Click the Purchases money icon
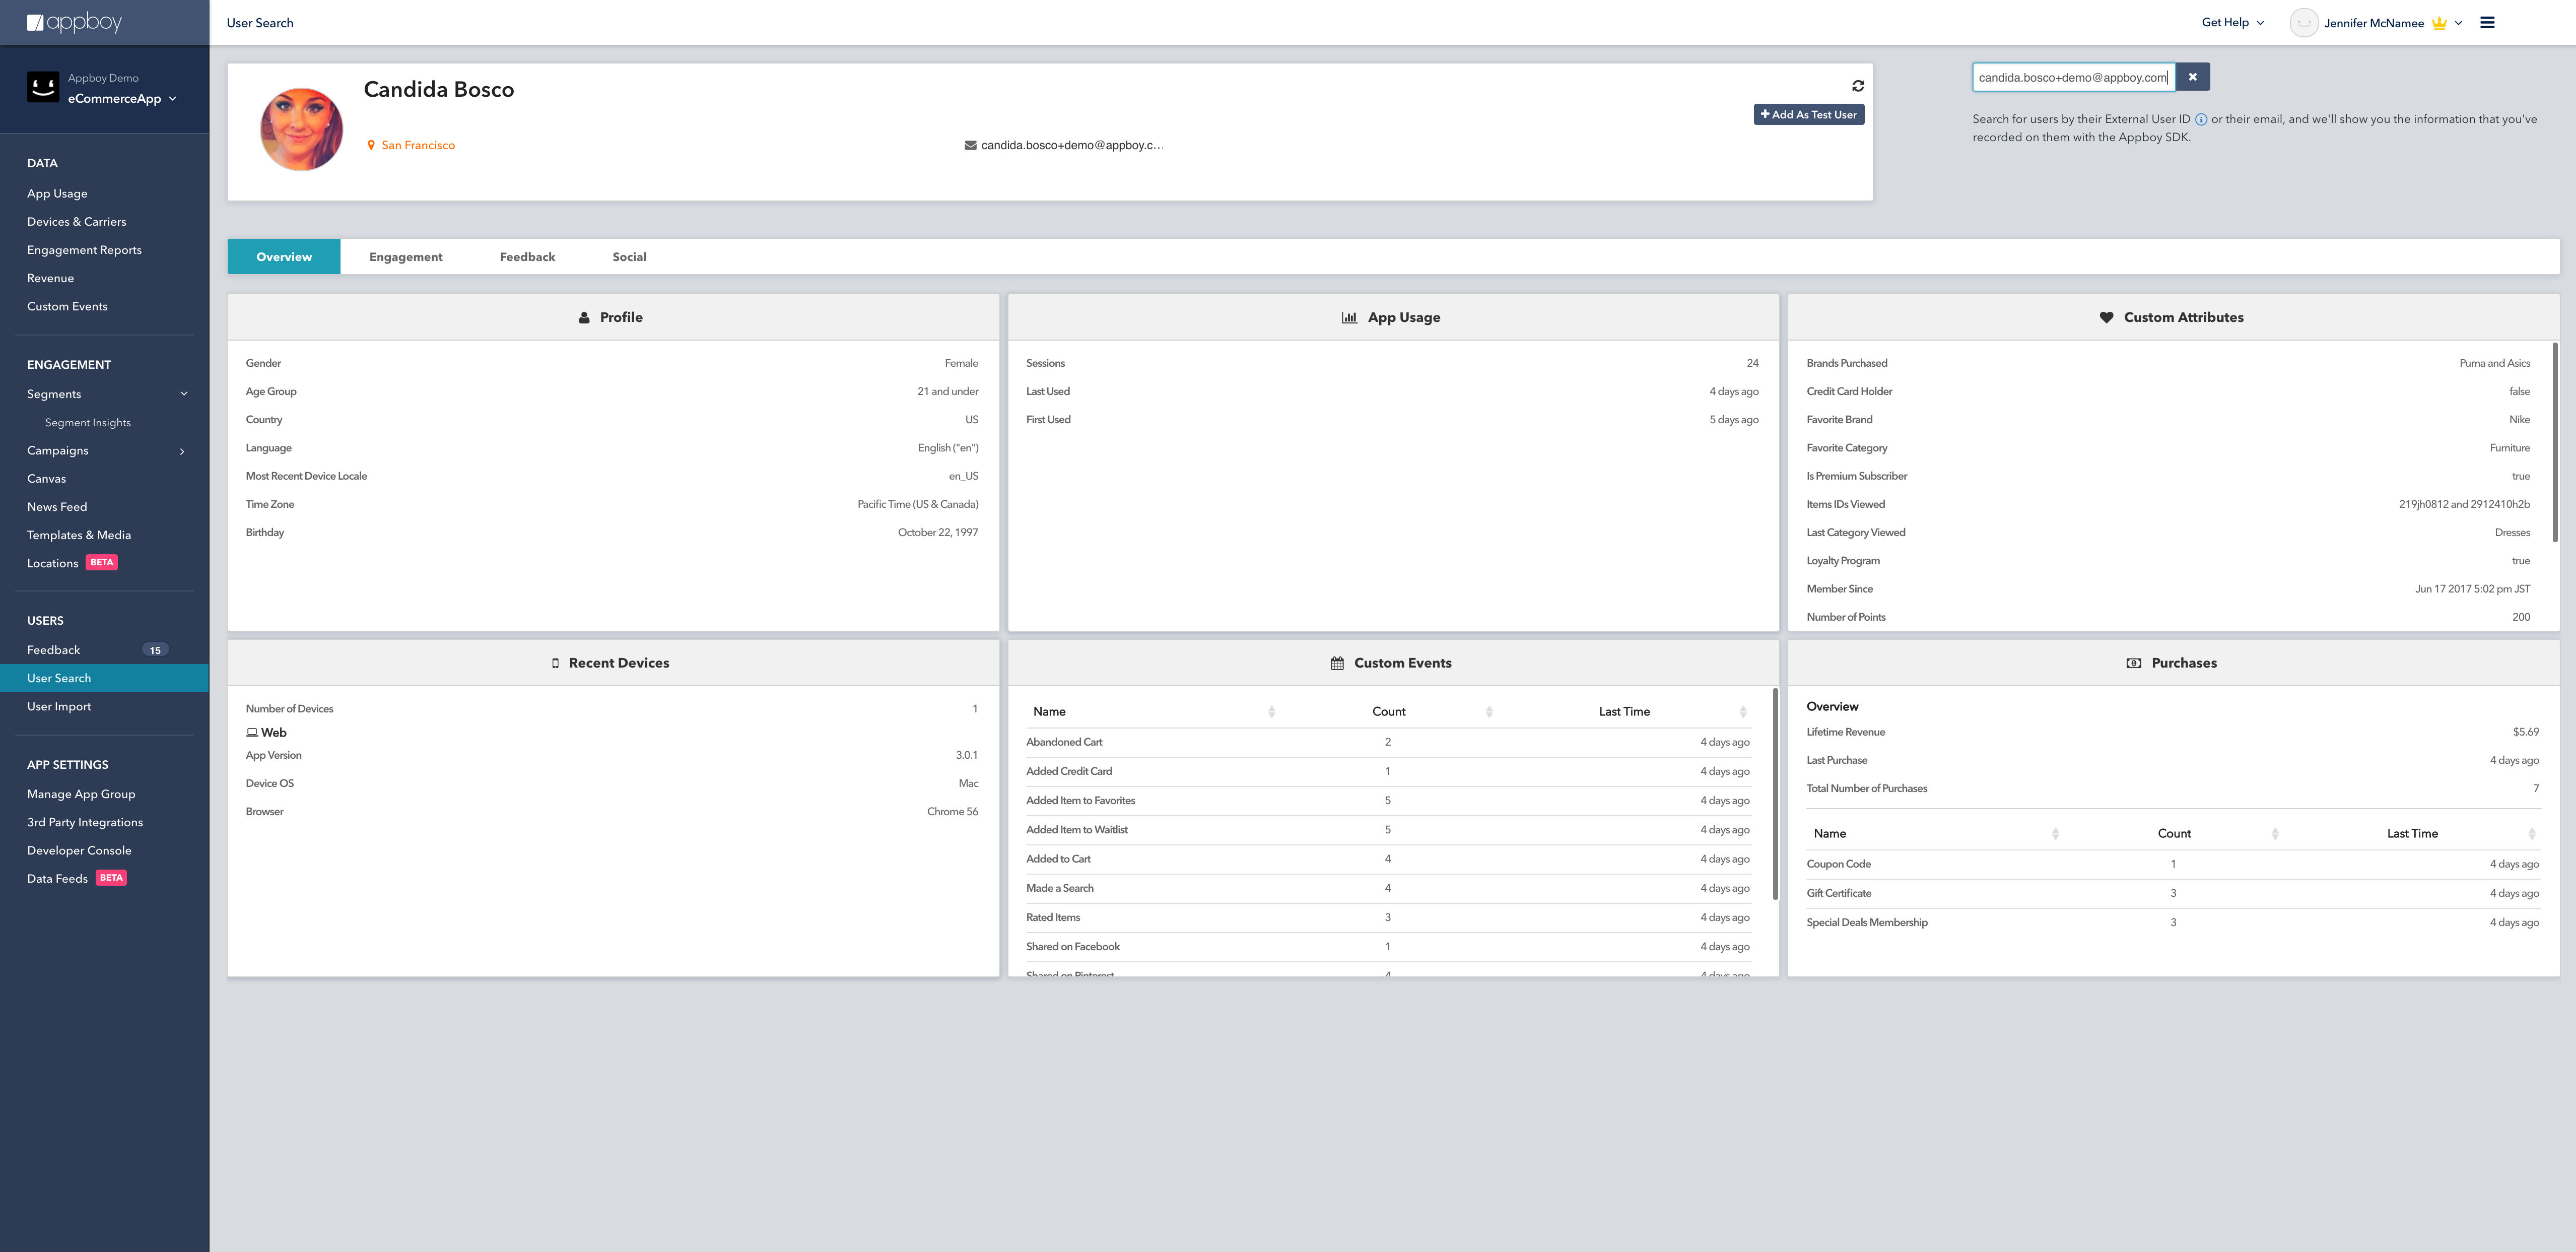The height and width of the screenshot is (1252, 2576). click(x=2133, y=663)
